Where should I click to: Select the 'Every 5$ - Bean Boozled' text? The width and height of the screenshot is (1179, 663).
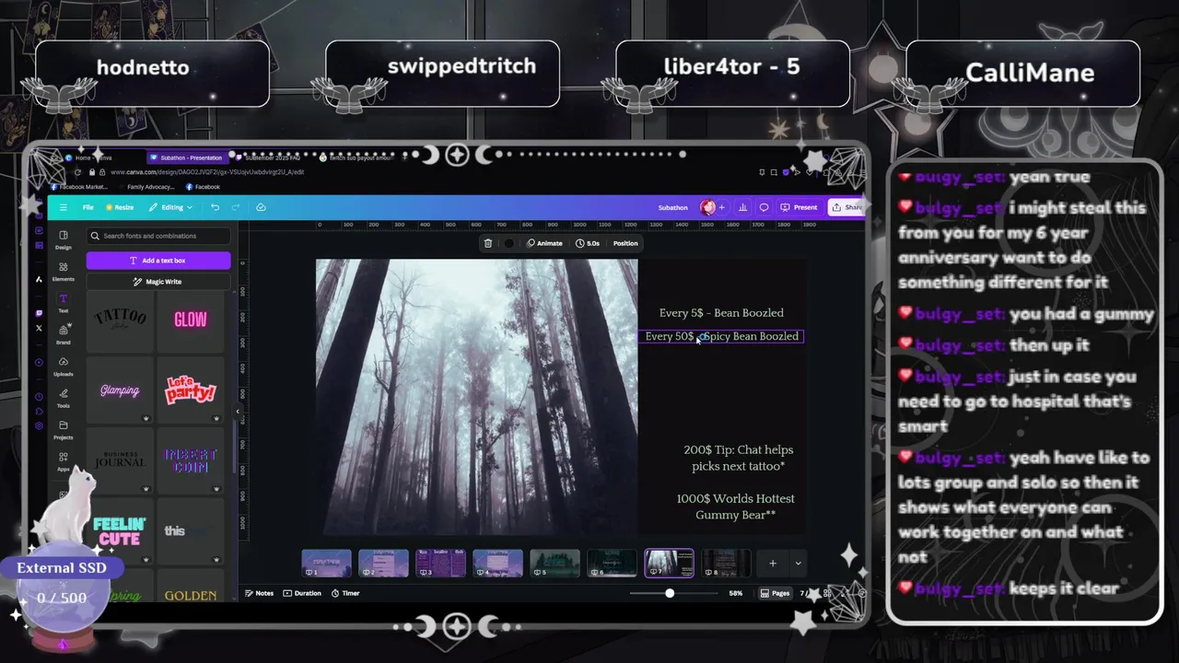click(721, 313)
